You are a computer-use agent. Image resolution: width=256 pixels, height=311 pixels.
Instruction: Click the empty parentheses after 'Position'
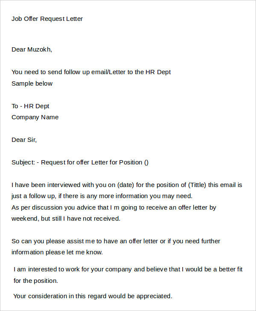146,162
